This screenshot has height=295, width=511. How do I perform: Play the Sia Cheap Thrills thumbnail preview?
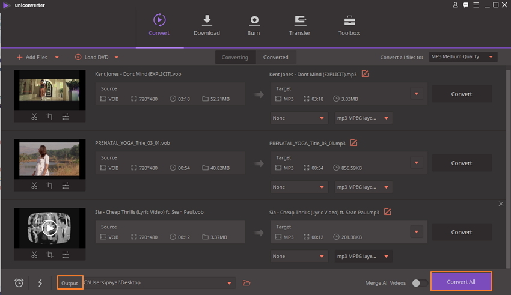coord(49,228)
